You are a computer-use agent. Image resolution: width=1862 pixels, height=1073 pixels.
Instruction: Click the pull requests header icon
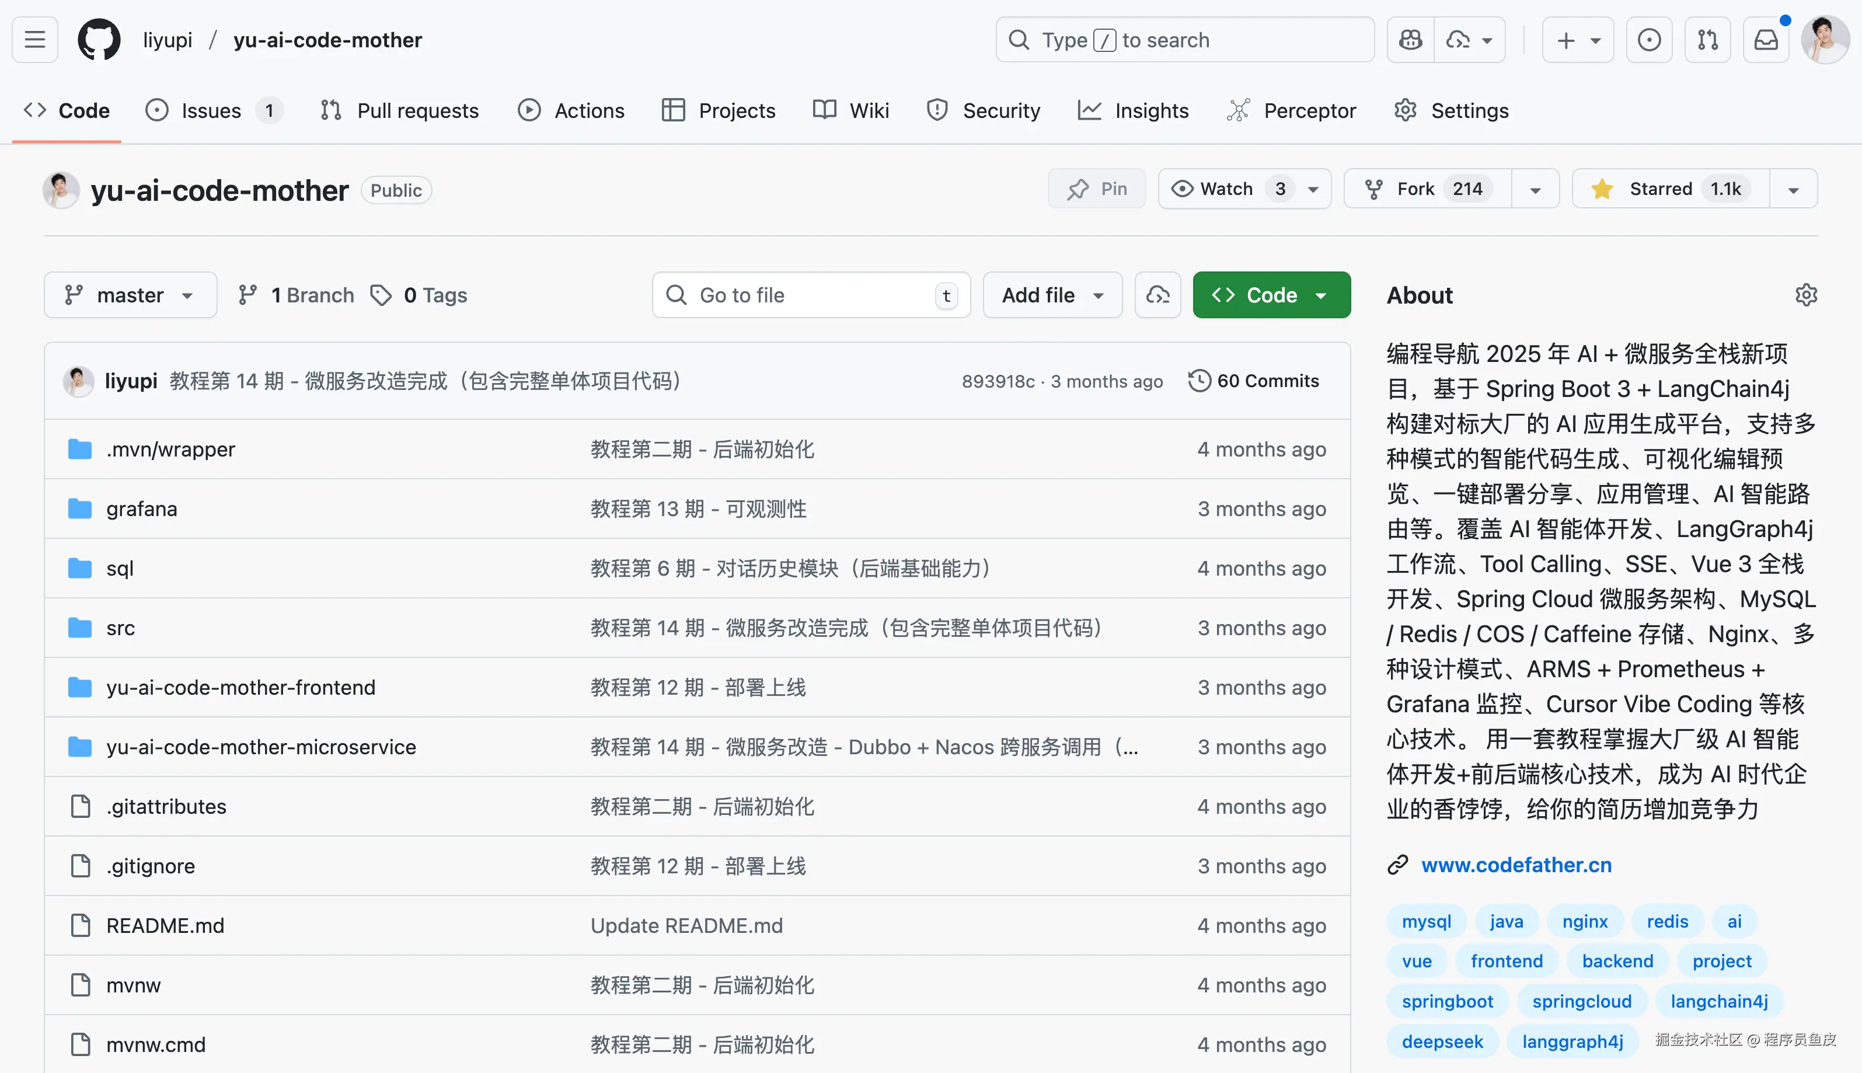coord(1707,40)
